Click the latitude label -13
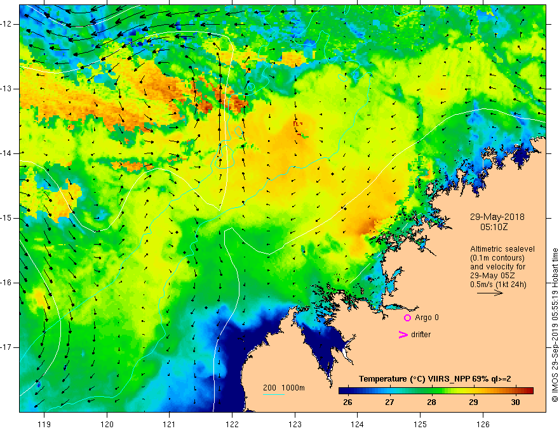The image size is (559, 431). [x=6, y=89]
